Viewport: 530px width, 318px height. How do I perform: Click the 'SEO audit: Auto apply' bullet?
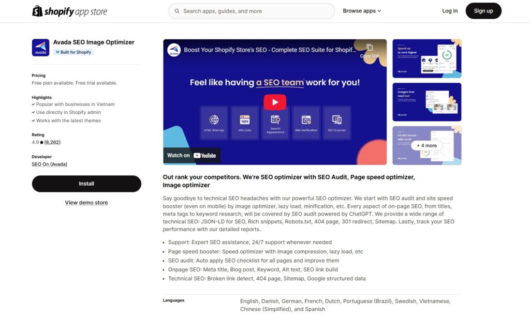254,261
